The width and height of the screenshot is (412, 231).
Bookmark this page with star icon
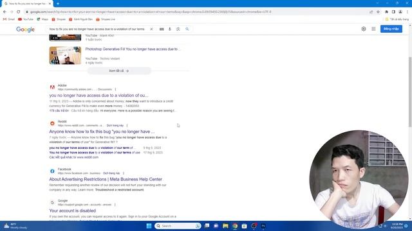point(378,12)
